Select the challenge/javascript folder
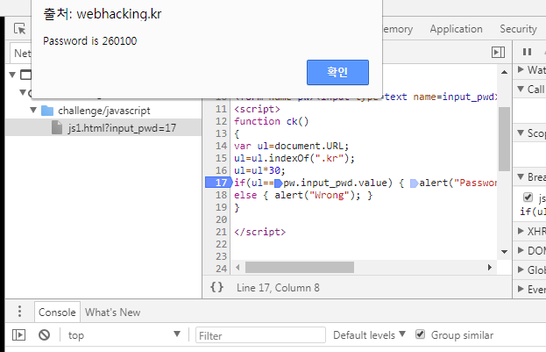Image resolution: width=546 pixels, height=352 pixels. click(103, 111)
